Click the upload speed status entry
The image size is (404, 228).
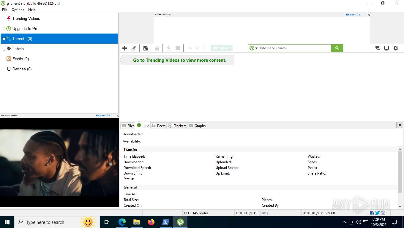(x=319, y=213)
